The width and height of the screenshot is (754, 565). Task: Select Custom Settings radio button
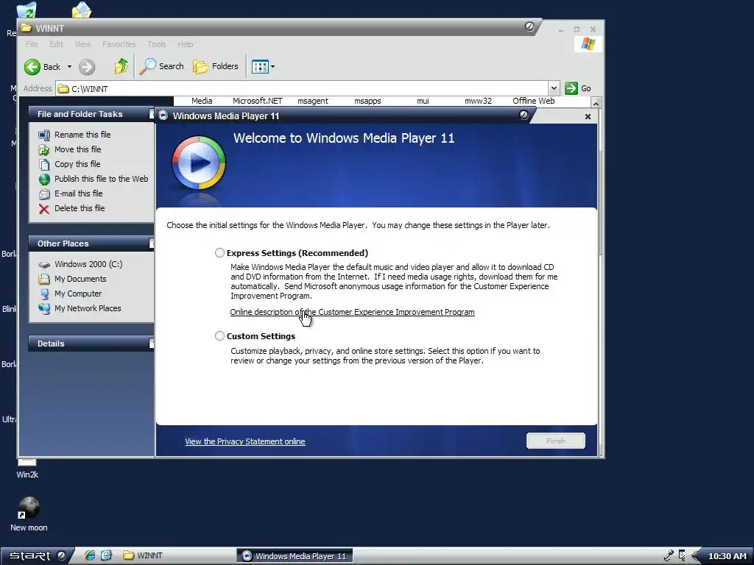[x=219, y=335]
